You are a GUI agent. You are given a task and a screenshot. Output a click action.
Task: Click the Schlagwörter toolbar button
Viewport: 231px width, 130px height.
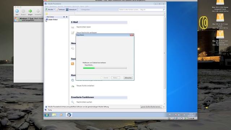coord(86,10)
